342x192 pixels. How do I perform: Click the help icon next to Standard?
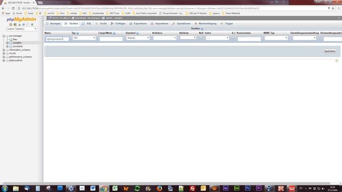tap(137, 33)
